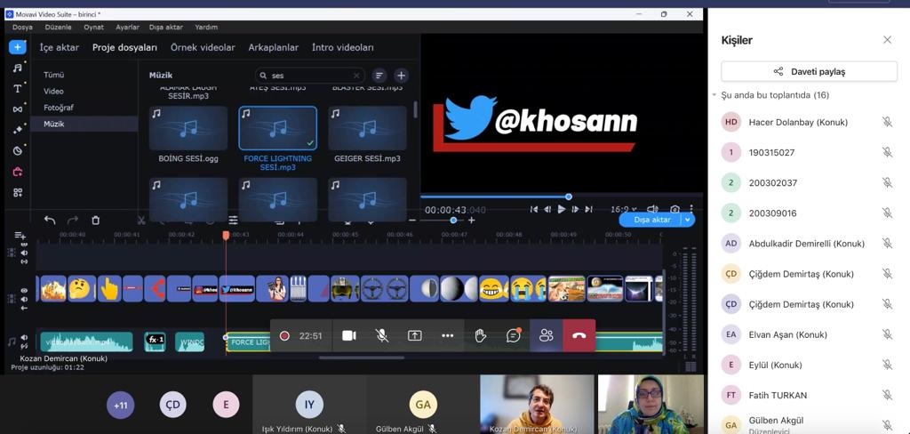Toggle visibility eye on the video track
Viewport: 910px width, 434px height.
click(x=24, y=290)
